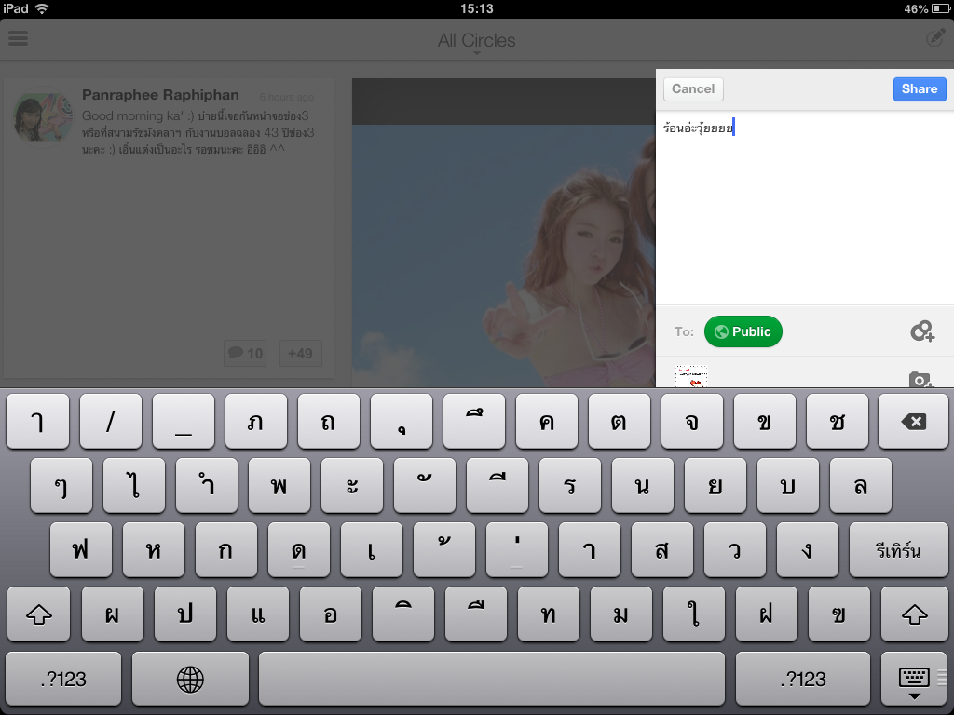Tap the ช key
Image resolution: width=954 pixels, height=715 pixels.
(x=838, y=422)
